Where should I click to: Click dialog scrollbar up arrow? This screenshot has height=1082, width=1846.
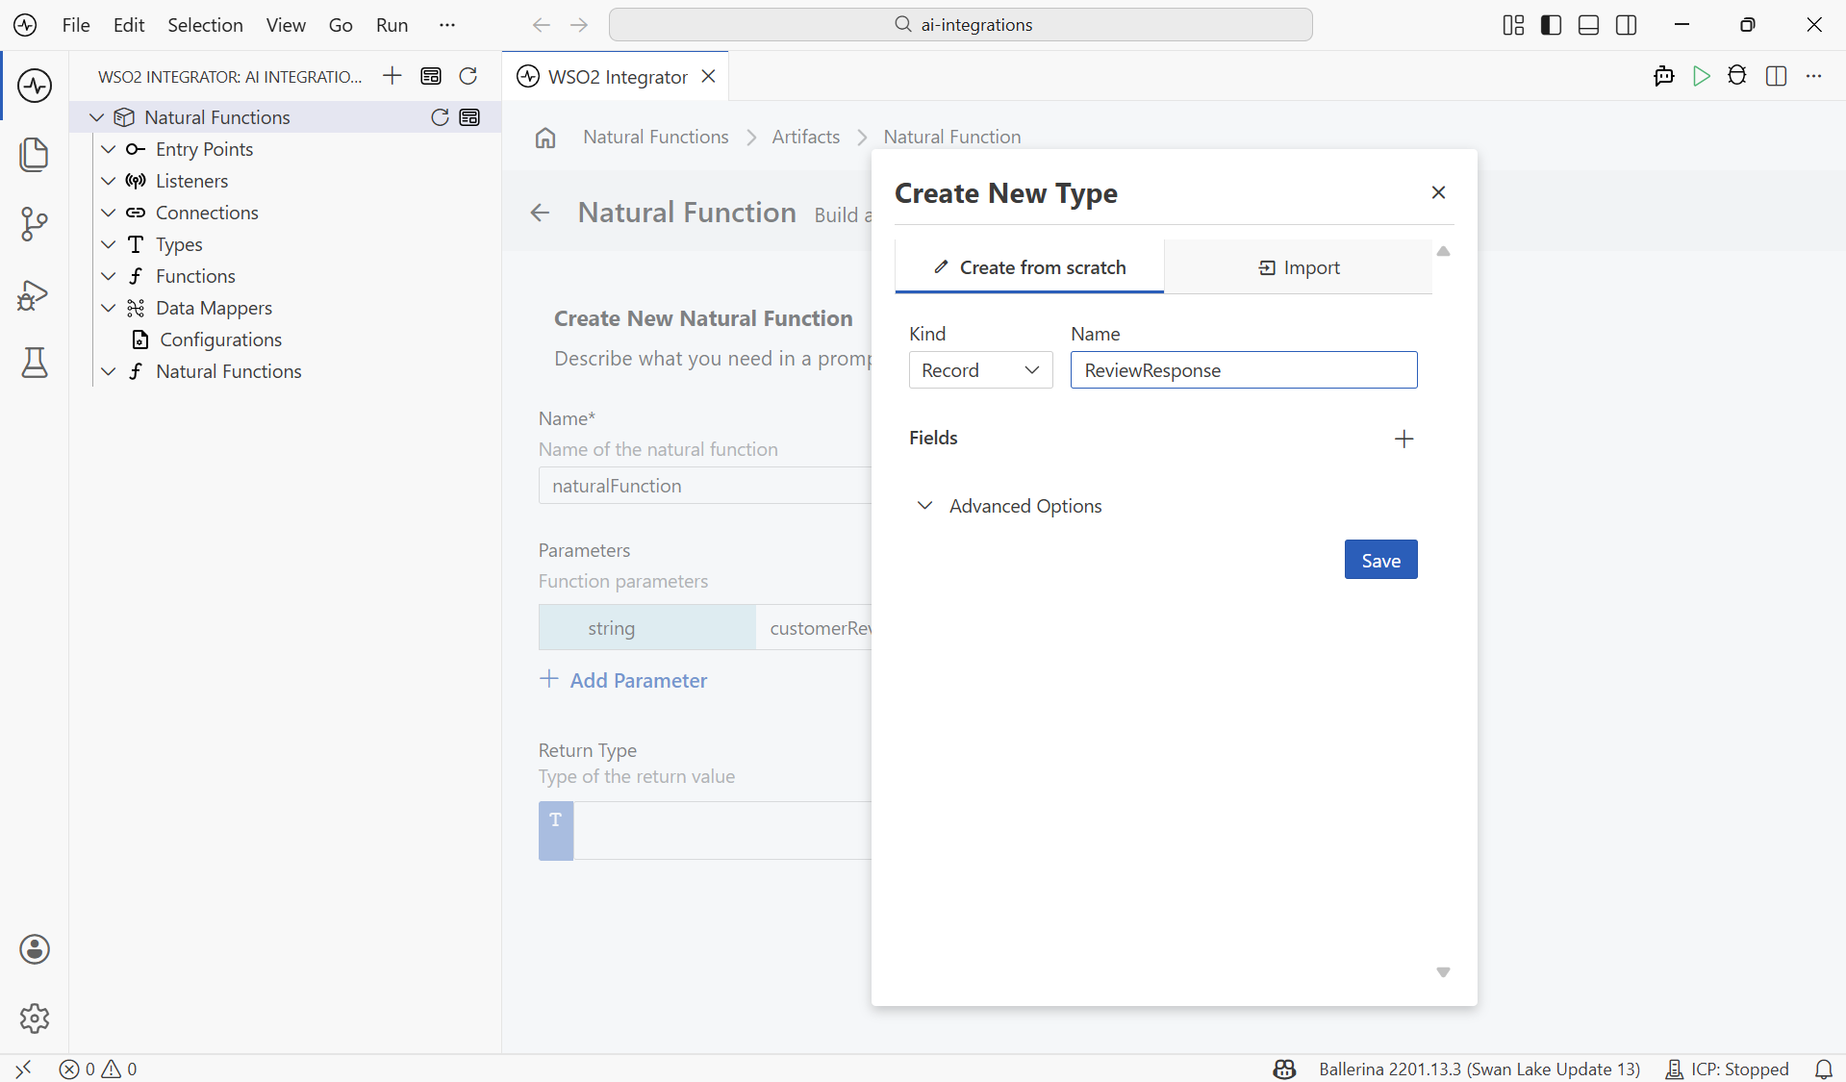[1443, 251]
